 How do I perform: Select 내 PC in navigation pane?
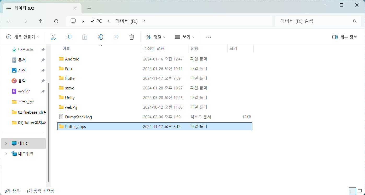point(24,143)
